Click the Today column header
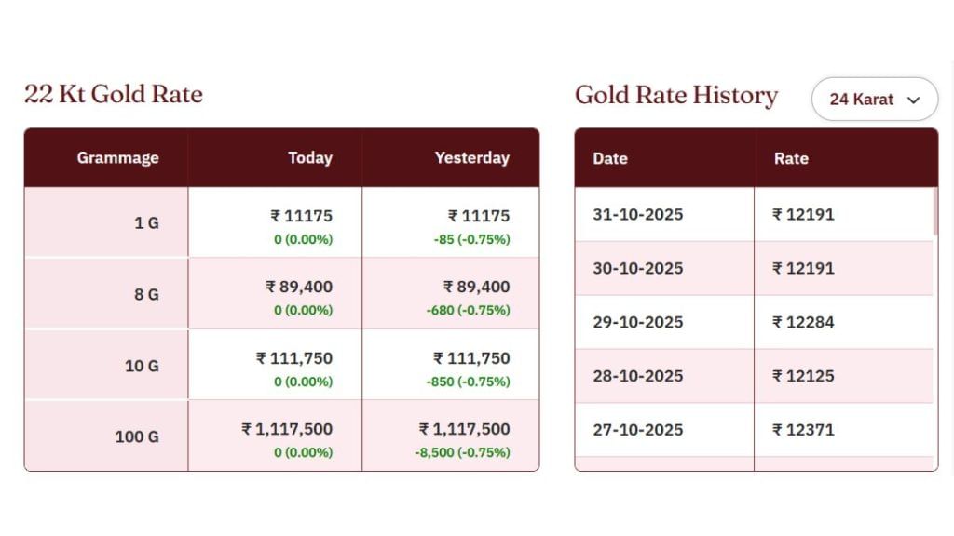The width and height of the screenshot is (954, 536). coord(310,158)
